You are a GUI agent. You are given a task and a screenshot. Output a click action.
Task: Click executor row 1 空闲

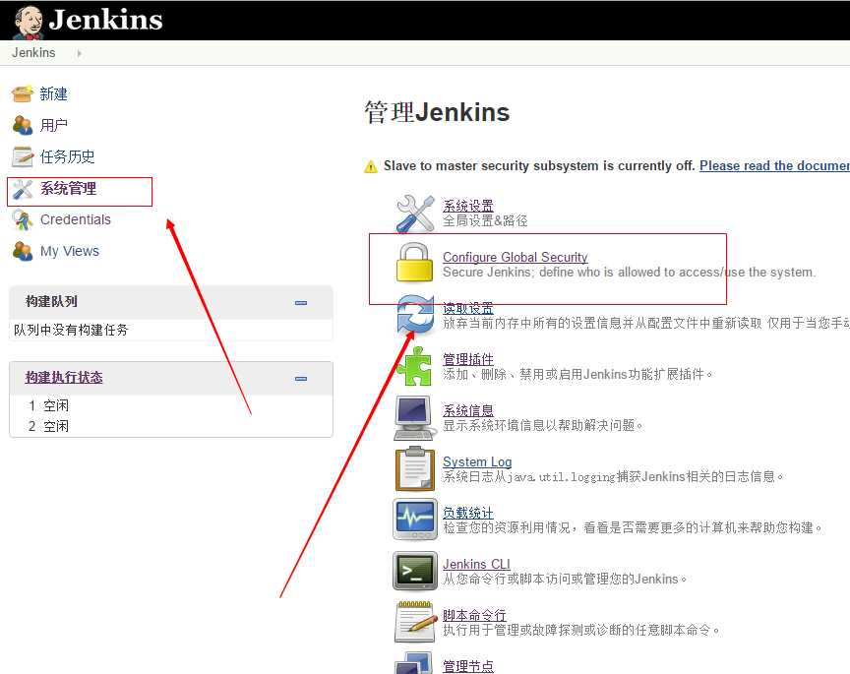pos(49,405)
